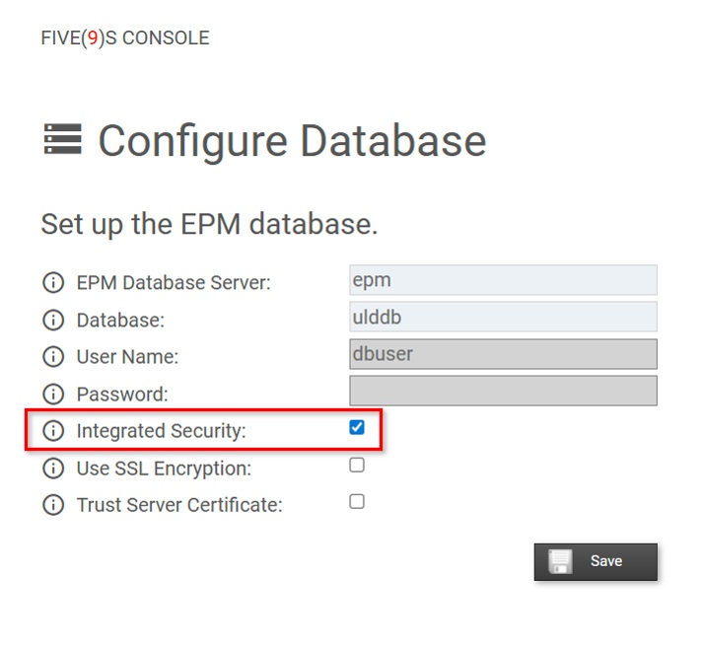Focus the EPM Database Server field
This screenshot has height=650, width=703.
click(503, 280)
